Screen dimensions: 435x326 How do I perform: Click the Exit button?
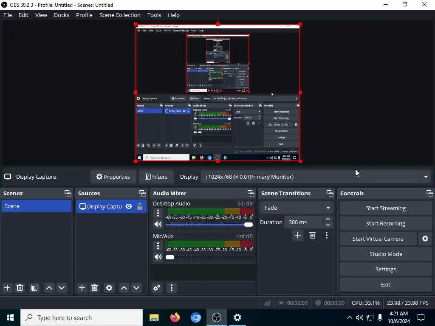click(x=386, y=284)
